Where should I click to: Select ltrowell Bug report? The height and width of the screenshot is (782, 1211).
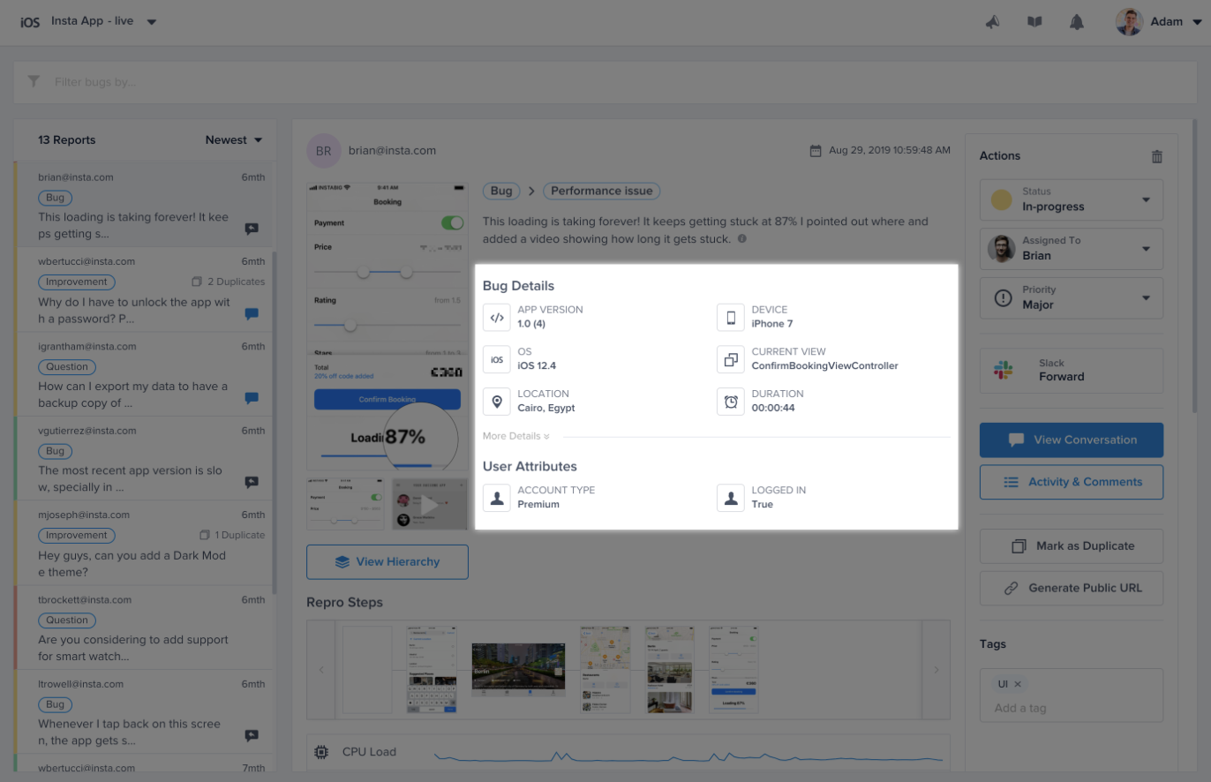(145, 711)
